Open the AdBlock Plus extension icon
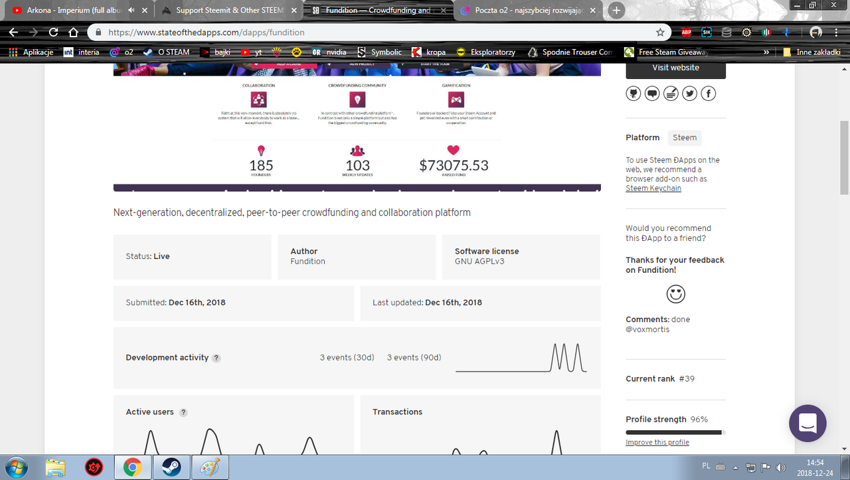Screen dimensions: 850x480 click(x=687, y=32)
